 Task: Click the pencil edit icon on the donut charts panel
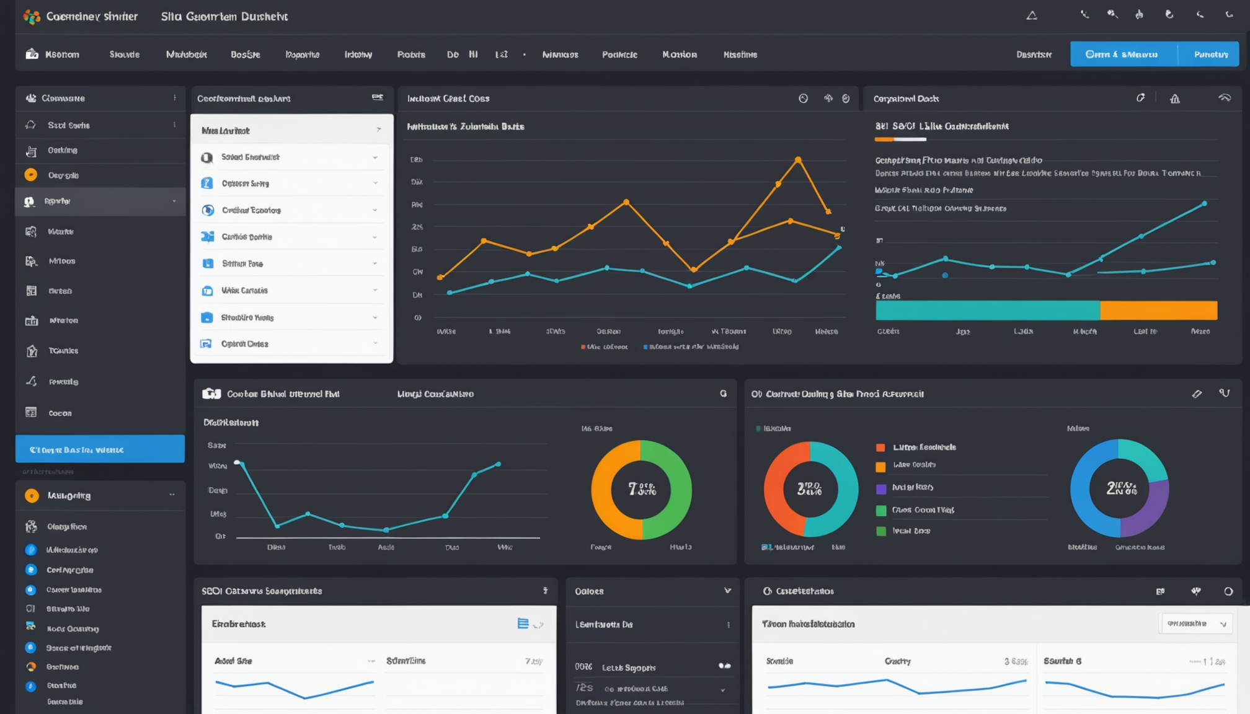[x=1197, y=394]
